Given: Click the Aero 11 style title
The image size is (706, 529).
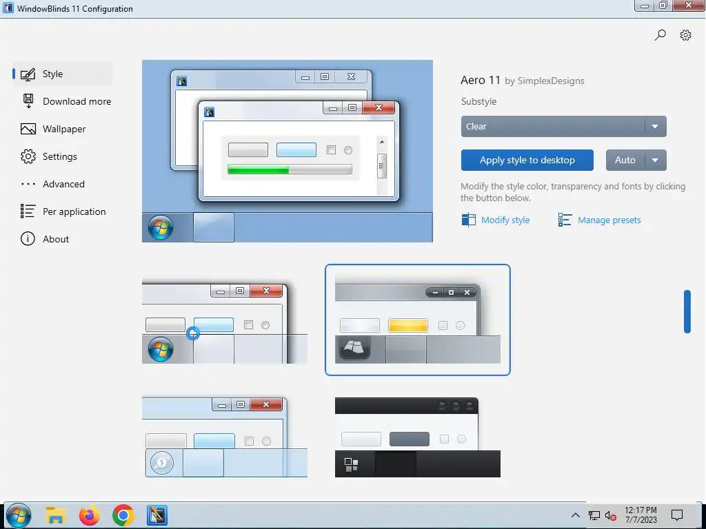Looking at the screenshot, I should point(481,80).
